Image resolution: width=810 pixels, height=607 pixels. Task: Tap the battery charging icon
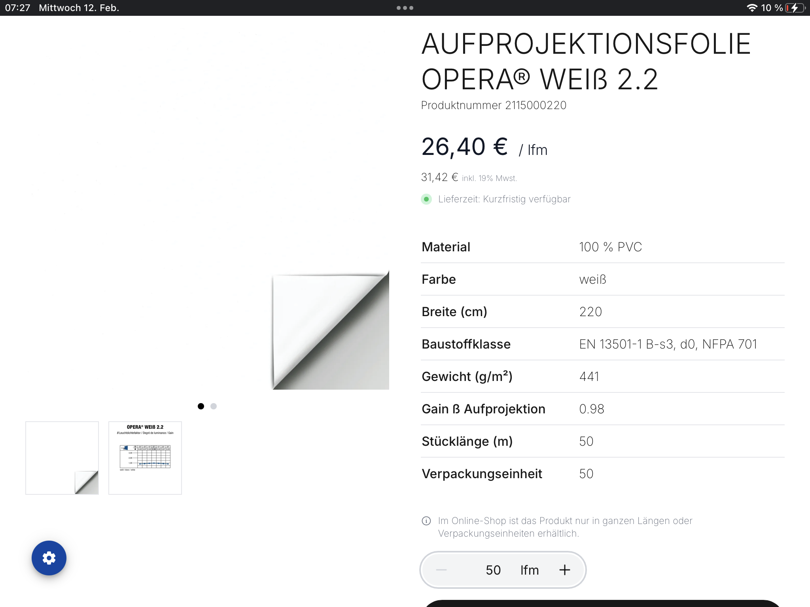[x=796, y=8]
